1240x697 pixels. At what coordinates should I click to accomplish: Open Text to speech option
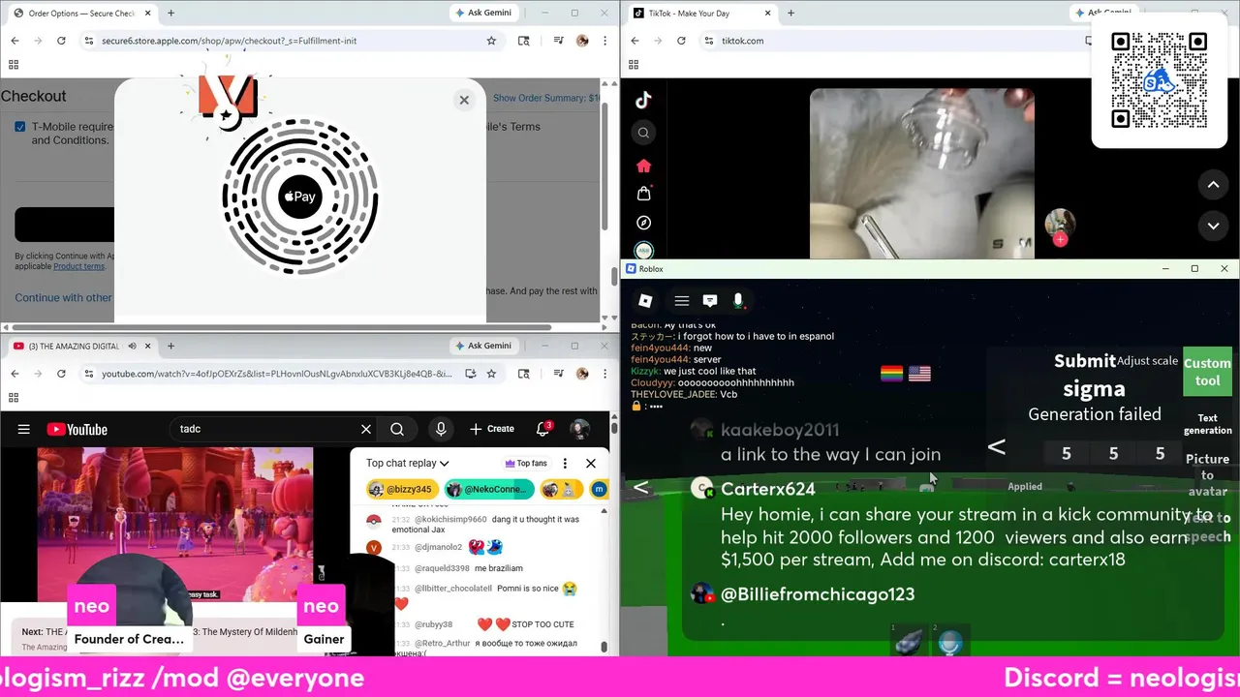(x=1207, y=528)
